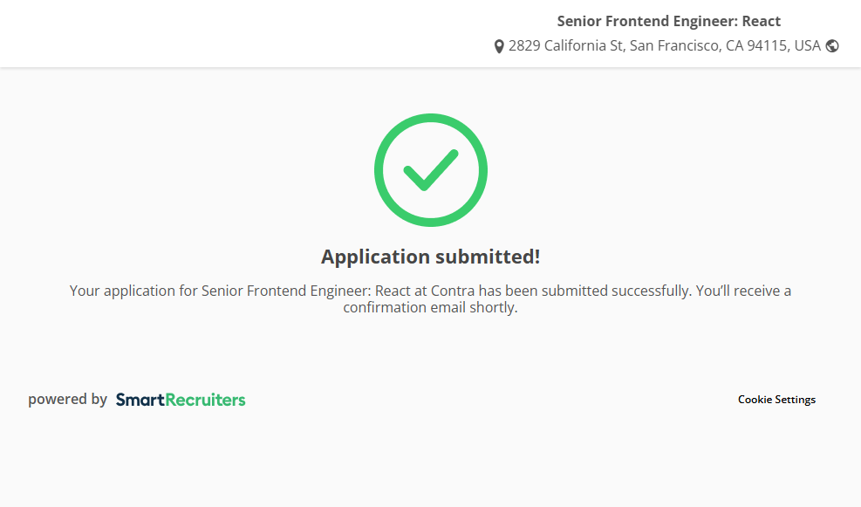Click "React" in the header job title
Viewport: 861px width, 507px height.
[761, 21]
